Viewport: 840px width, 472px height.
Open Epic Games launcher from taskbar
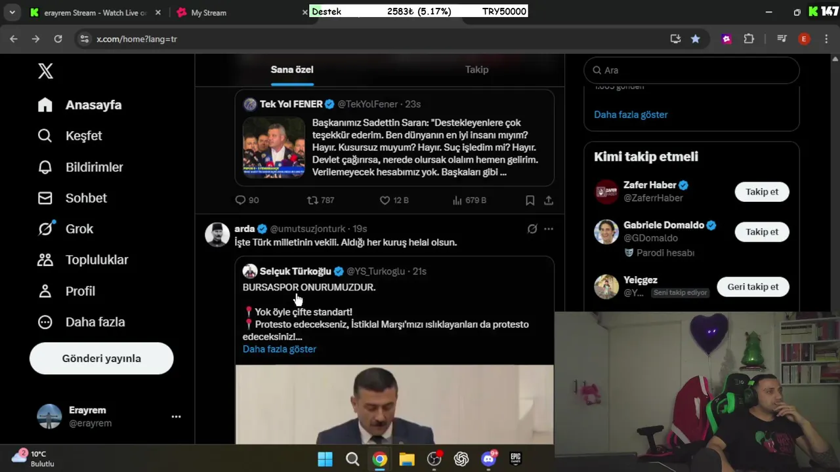[516, 459]
